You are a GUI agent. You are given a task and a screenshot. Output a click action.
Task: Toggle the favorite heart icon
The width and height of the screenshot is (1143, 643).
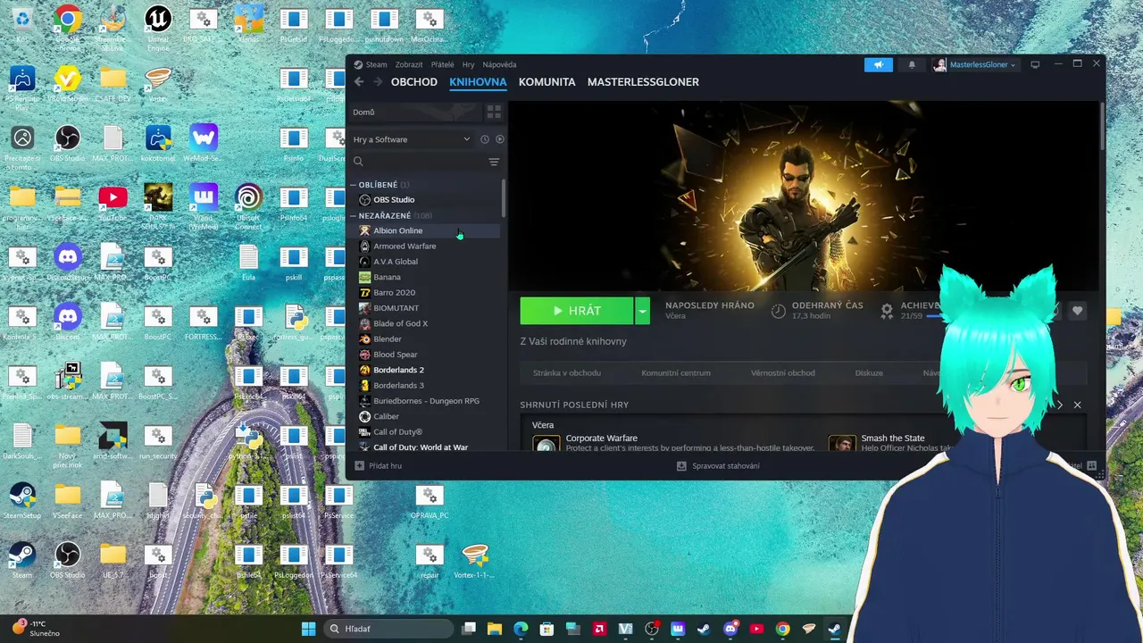[x=1077, y=311]
